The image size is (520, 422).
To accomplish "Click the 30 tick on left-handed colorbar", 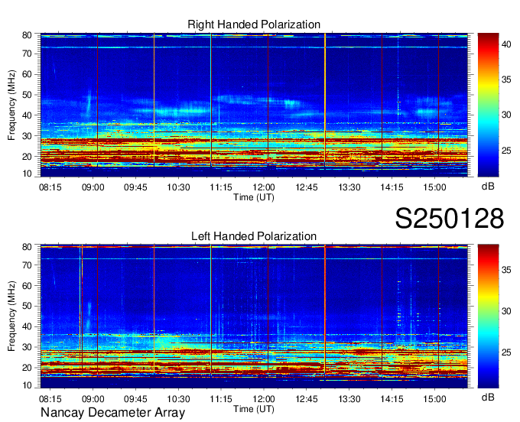I will (x=506, y=311).
